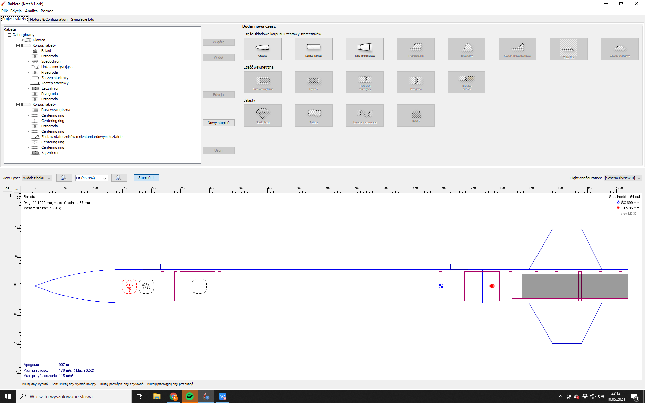Open the View Type dropdown
The width and height of the screenshot is (645, 403).
pyautogui.click(x=37, y=178)
